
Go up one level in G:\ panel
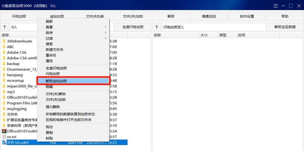[5, 27]
